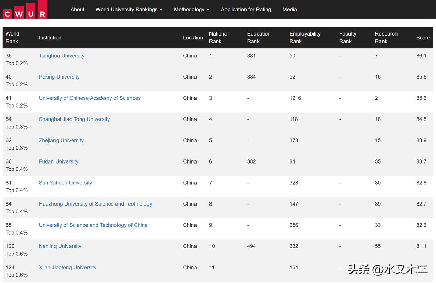Open Sun Yat-sen University link
Screen dimensions: 436x283
tap(65, 183)
